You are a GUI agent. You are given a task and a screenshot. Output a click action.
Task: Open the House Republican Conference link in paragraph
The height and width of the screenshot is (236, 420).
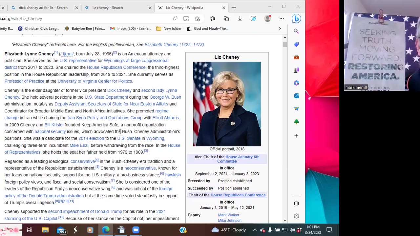pos(116,68)
